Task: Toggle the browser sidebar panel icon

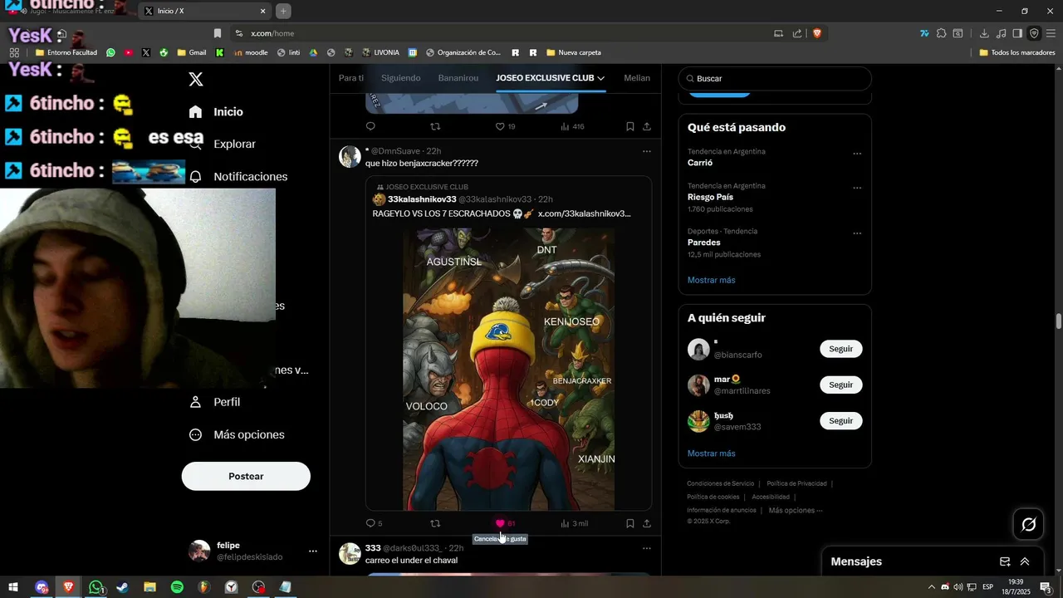Action: tap(1017, 33)
